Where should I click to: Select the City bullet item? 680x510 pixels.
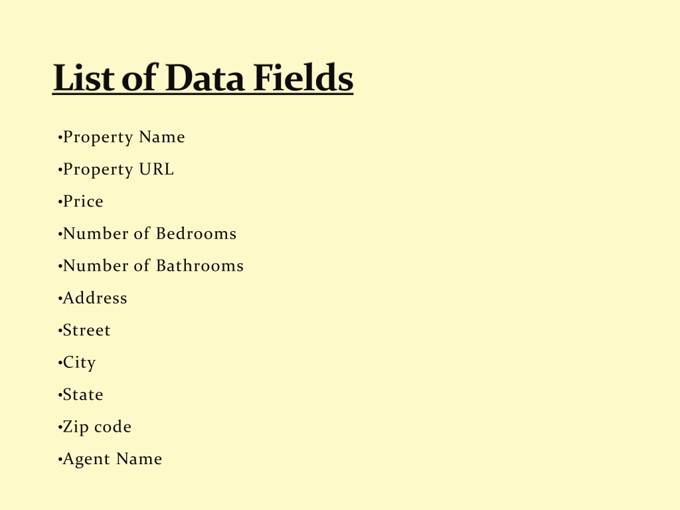[77, 363]
